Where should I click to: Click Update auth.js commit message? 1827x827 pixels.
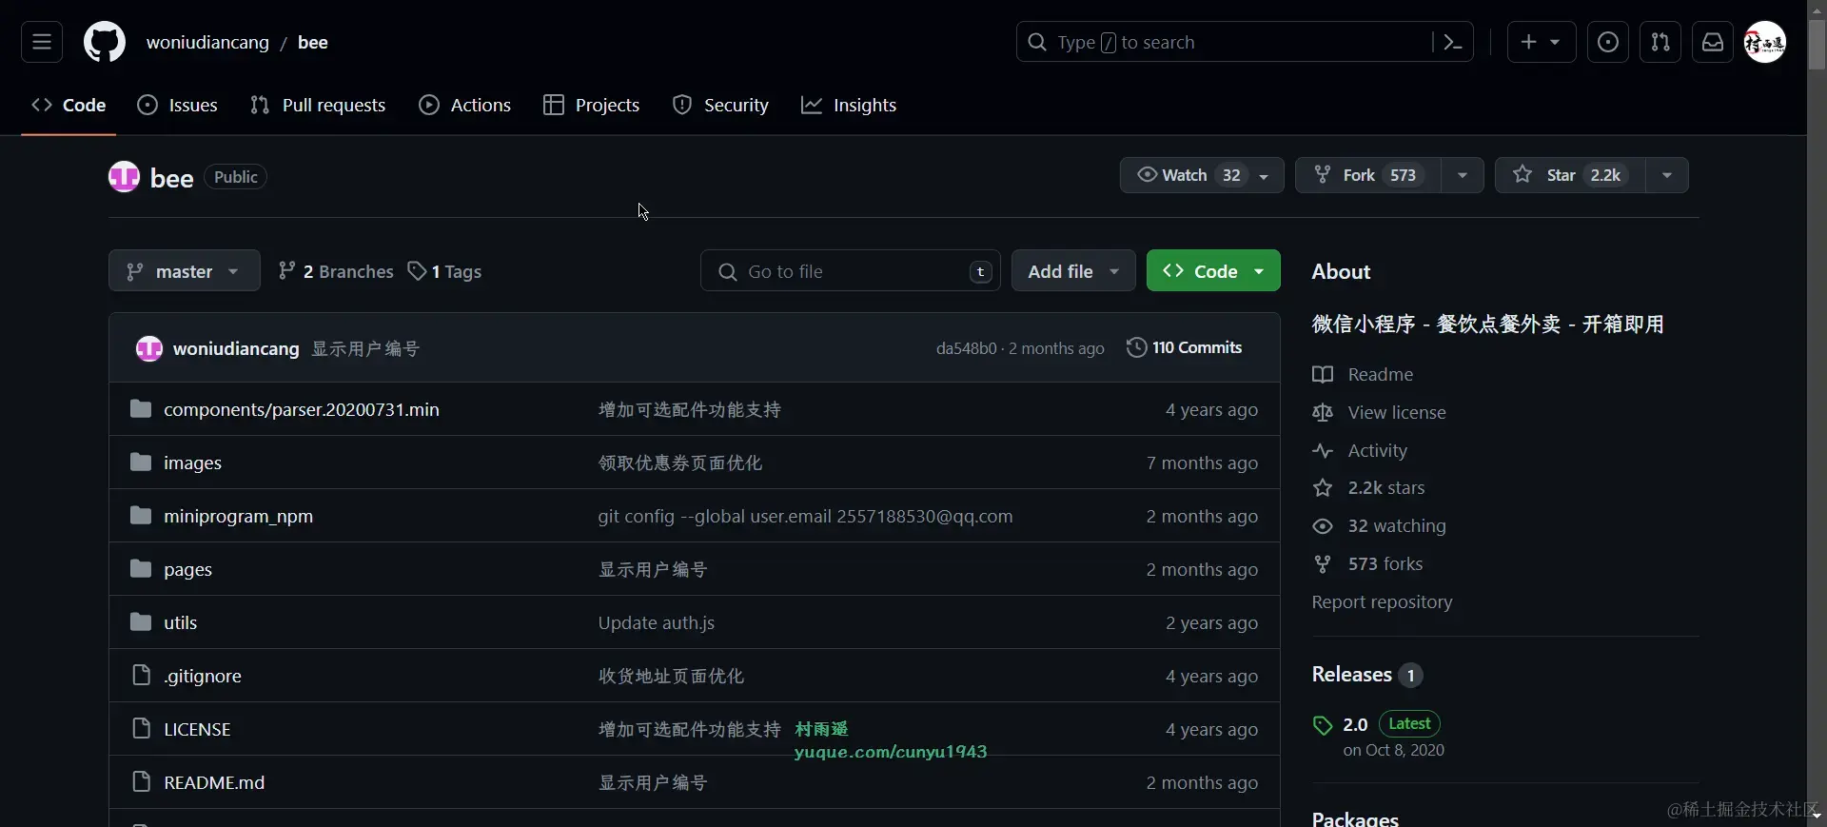pos(657,622)
